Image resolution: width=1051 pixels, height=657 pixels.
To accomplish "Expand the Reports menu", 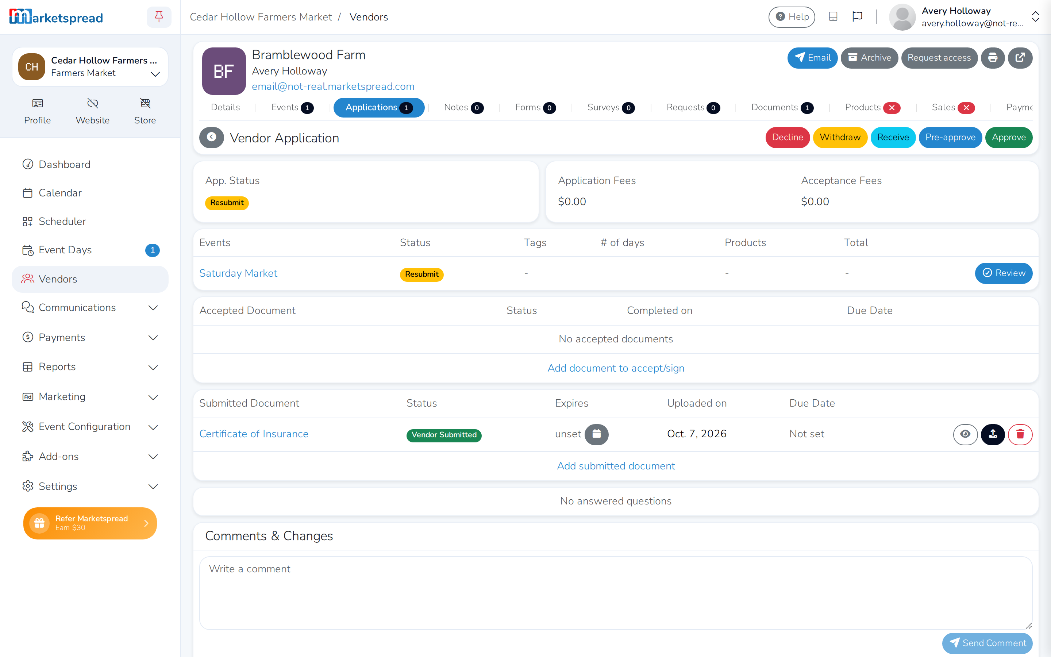I will pyautogui.click(x=90, y=367).
